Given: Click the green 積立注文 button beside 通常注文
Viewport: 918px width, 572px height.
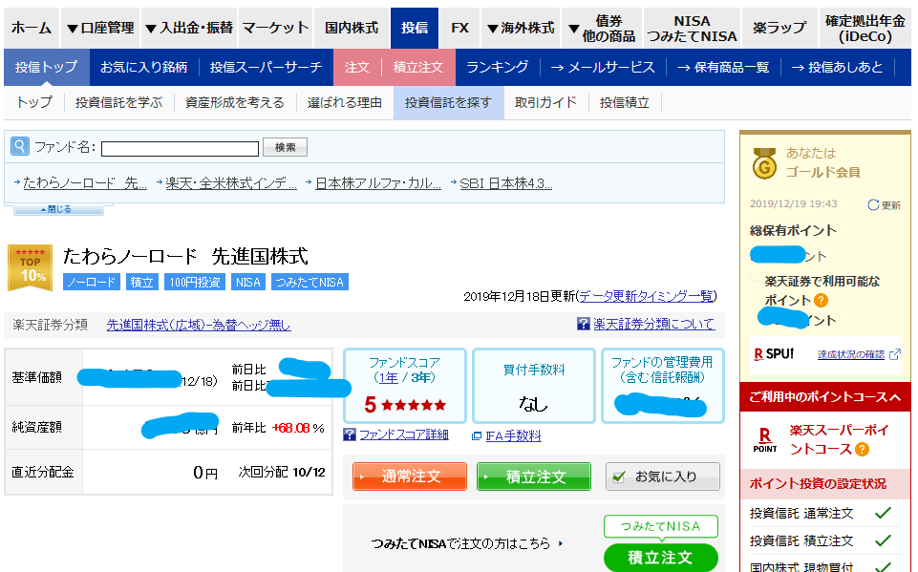Looking at the screenshot, I should (533, 477).
